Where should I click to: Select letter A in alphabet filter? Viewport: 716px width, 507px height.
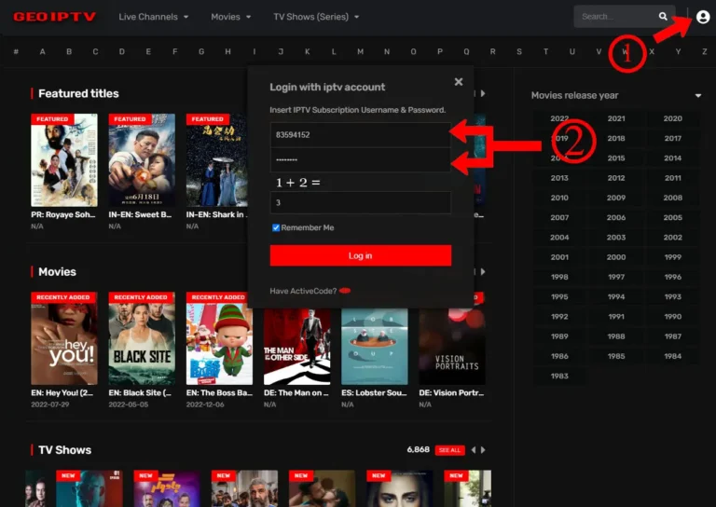coord(42,51)
